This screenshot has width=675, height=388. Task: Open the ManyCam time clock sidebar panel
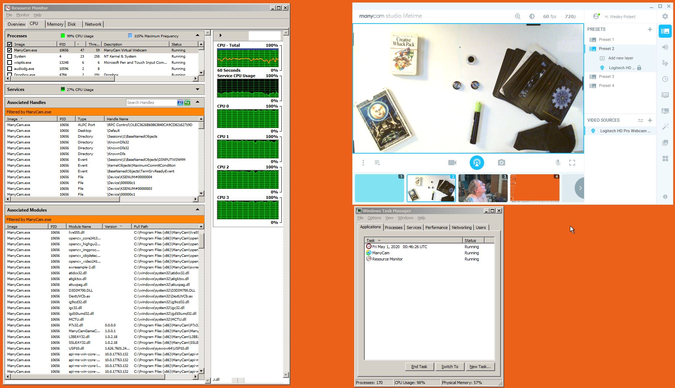click(x=665, y=79)
